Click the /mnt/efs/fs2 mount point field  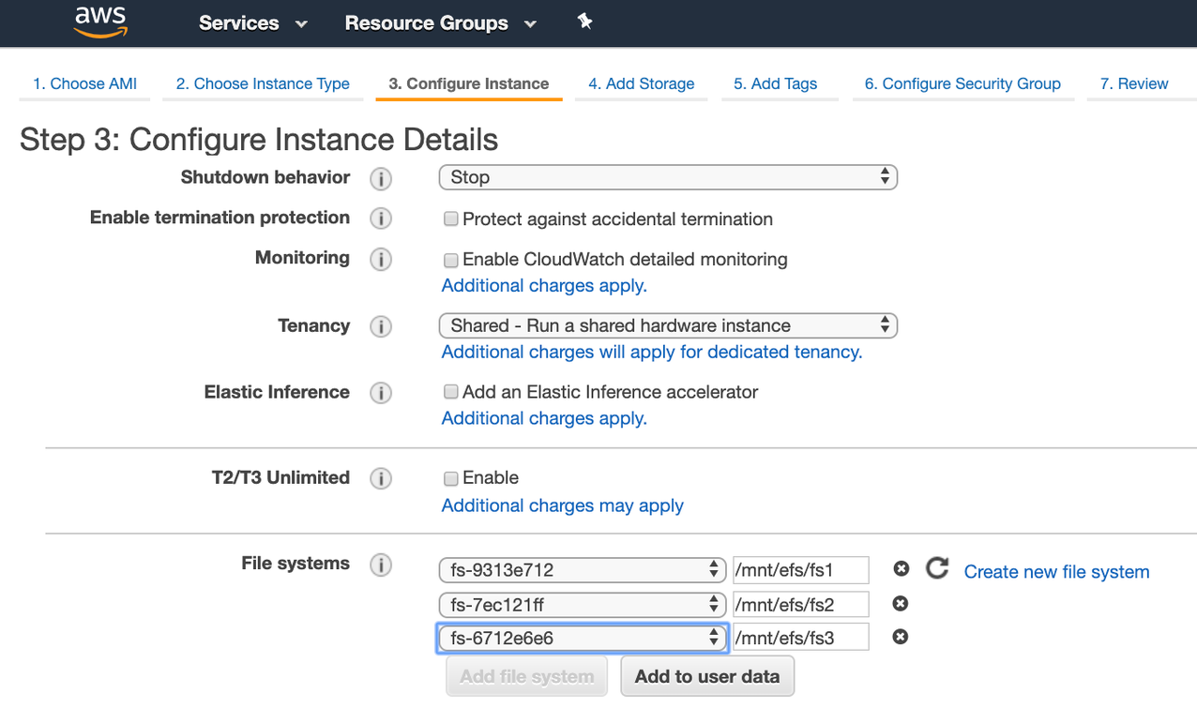(x=800, y=603)
